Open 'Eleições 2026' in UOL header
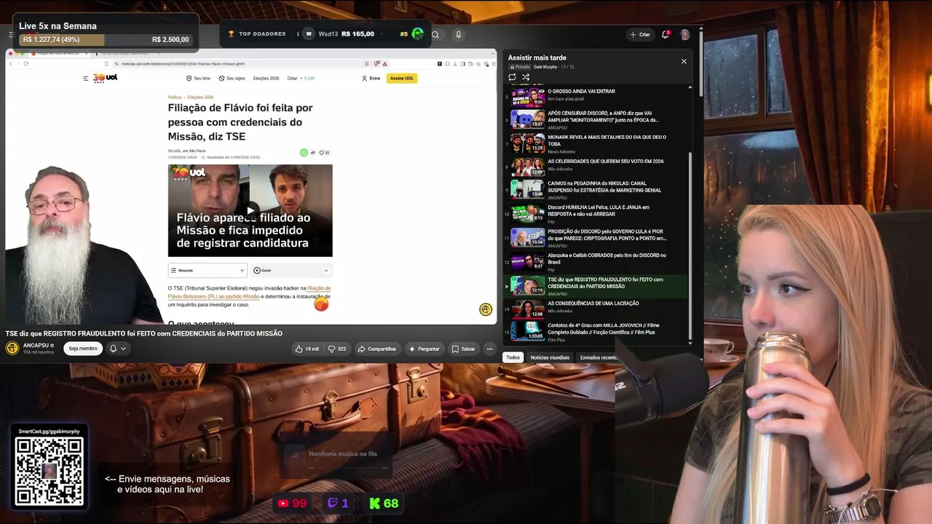932x524 pixels. point(266,78)
